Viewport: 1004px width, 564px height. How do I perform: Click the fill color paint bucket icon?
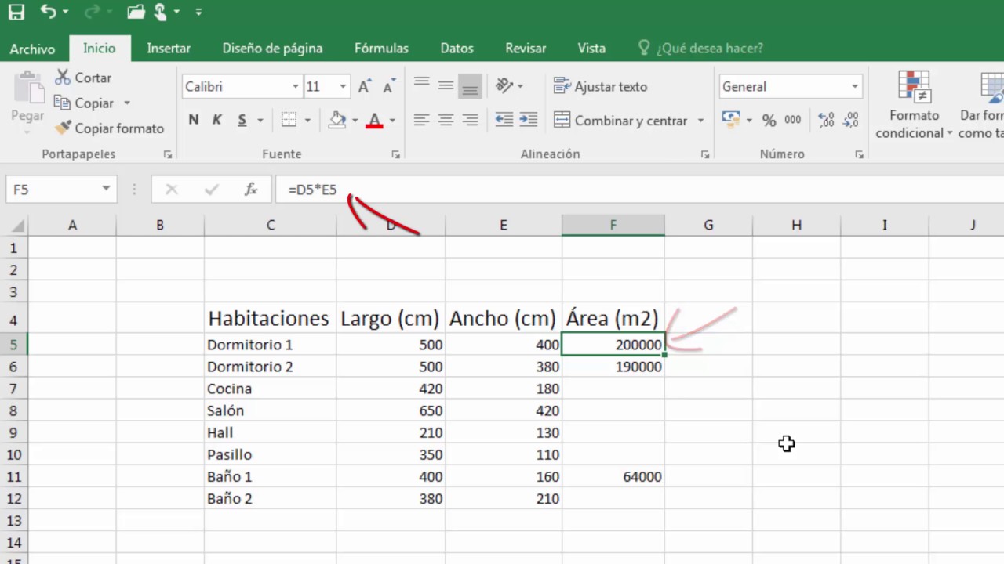(337, 120)
